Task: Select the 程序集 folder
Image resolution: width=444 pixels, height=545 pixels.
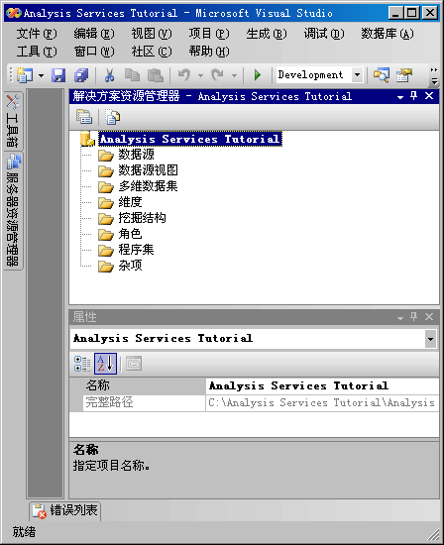Action: (x=136, y=250)
